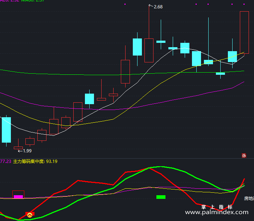
Task: Click the leftmost magenta dot at chart top
Action: (125, 4)
